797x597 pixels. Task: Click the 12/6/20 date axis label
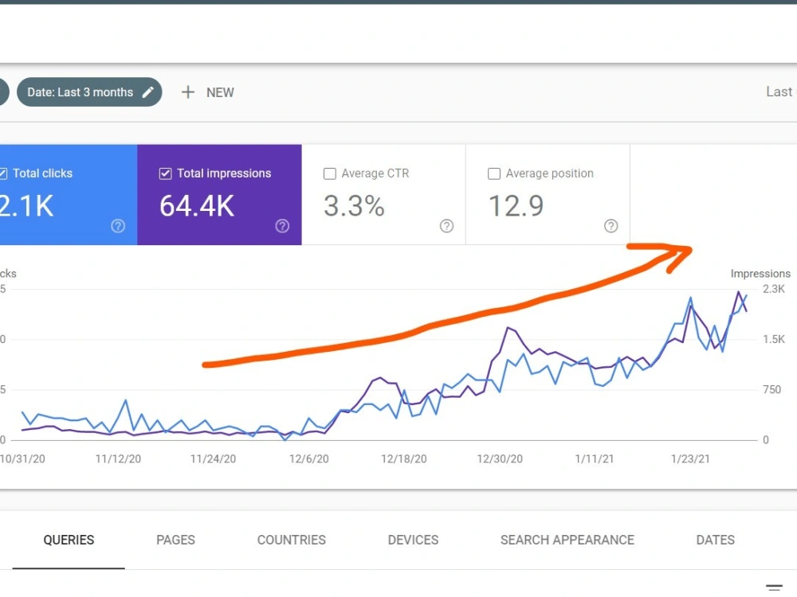pyautogui.click(x=309, y=459)
